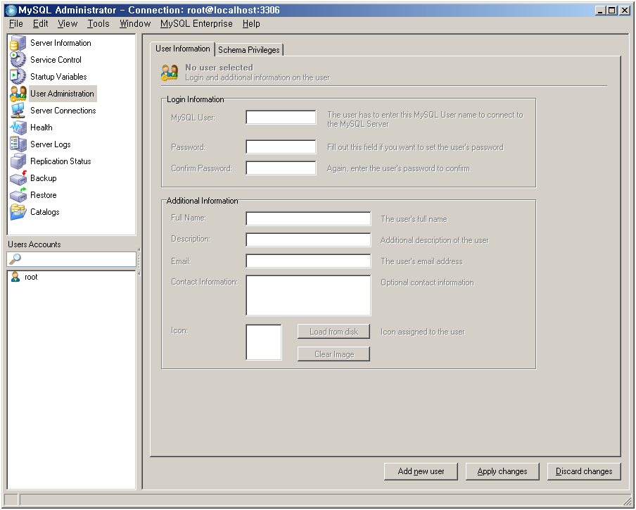Image resolution: width=636 pixels, height=510 pixels.
Task: Click Apply changes button
Action: (x=502, y=471)
